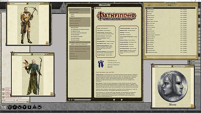Click link icon in druid window title
201x113 pixels.
[13, 54]
